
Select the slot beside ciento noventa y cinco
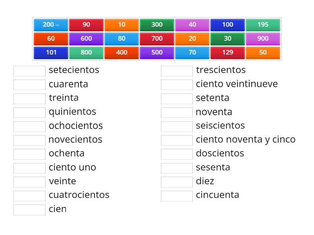pos(176,140)
